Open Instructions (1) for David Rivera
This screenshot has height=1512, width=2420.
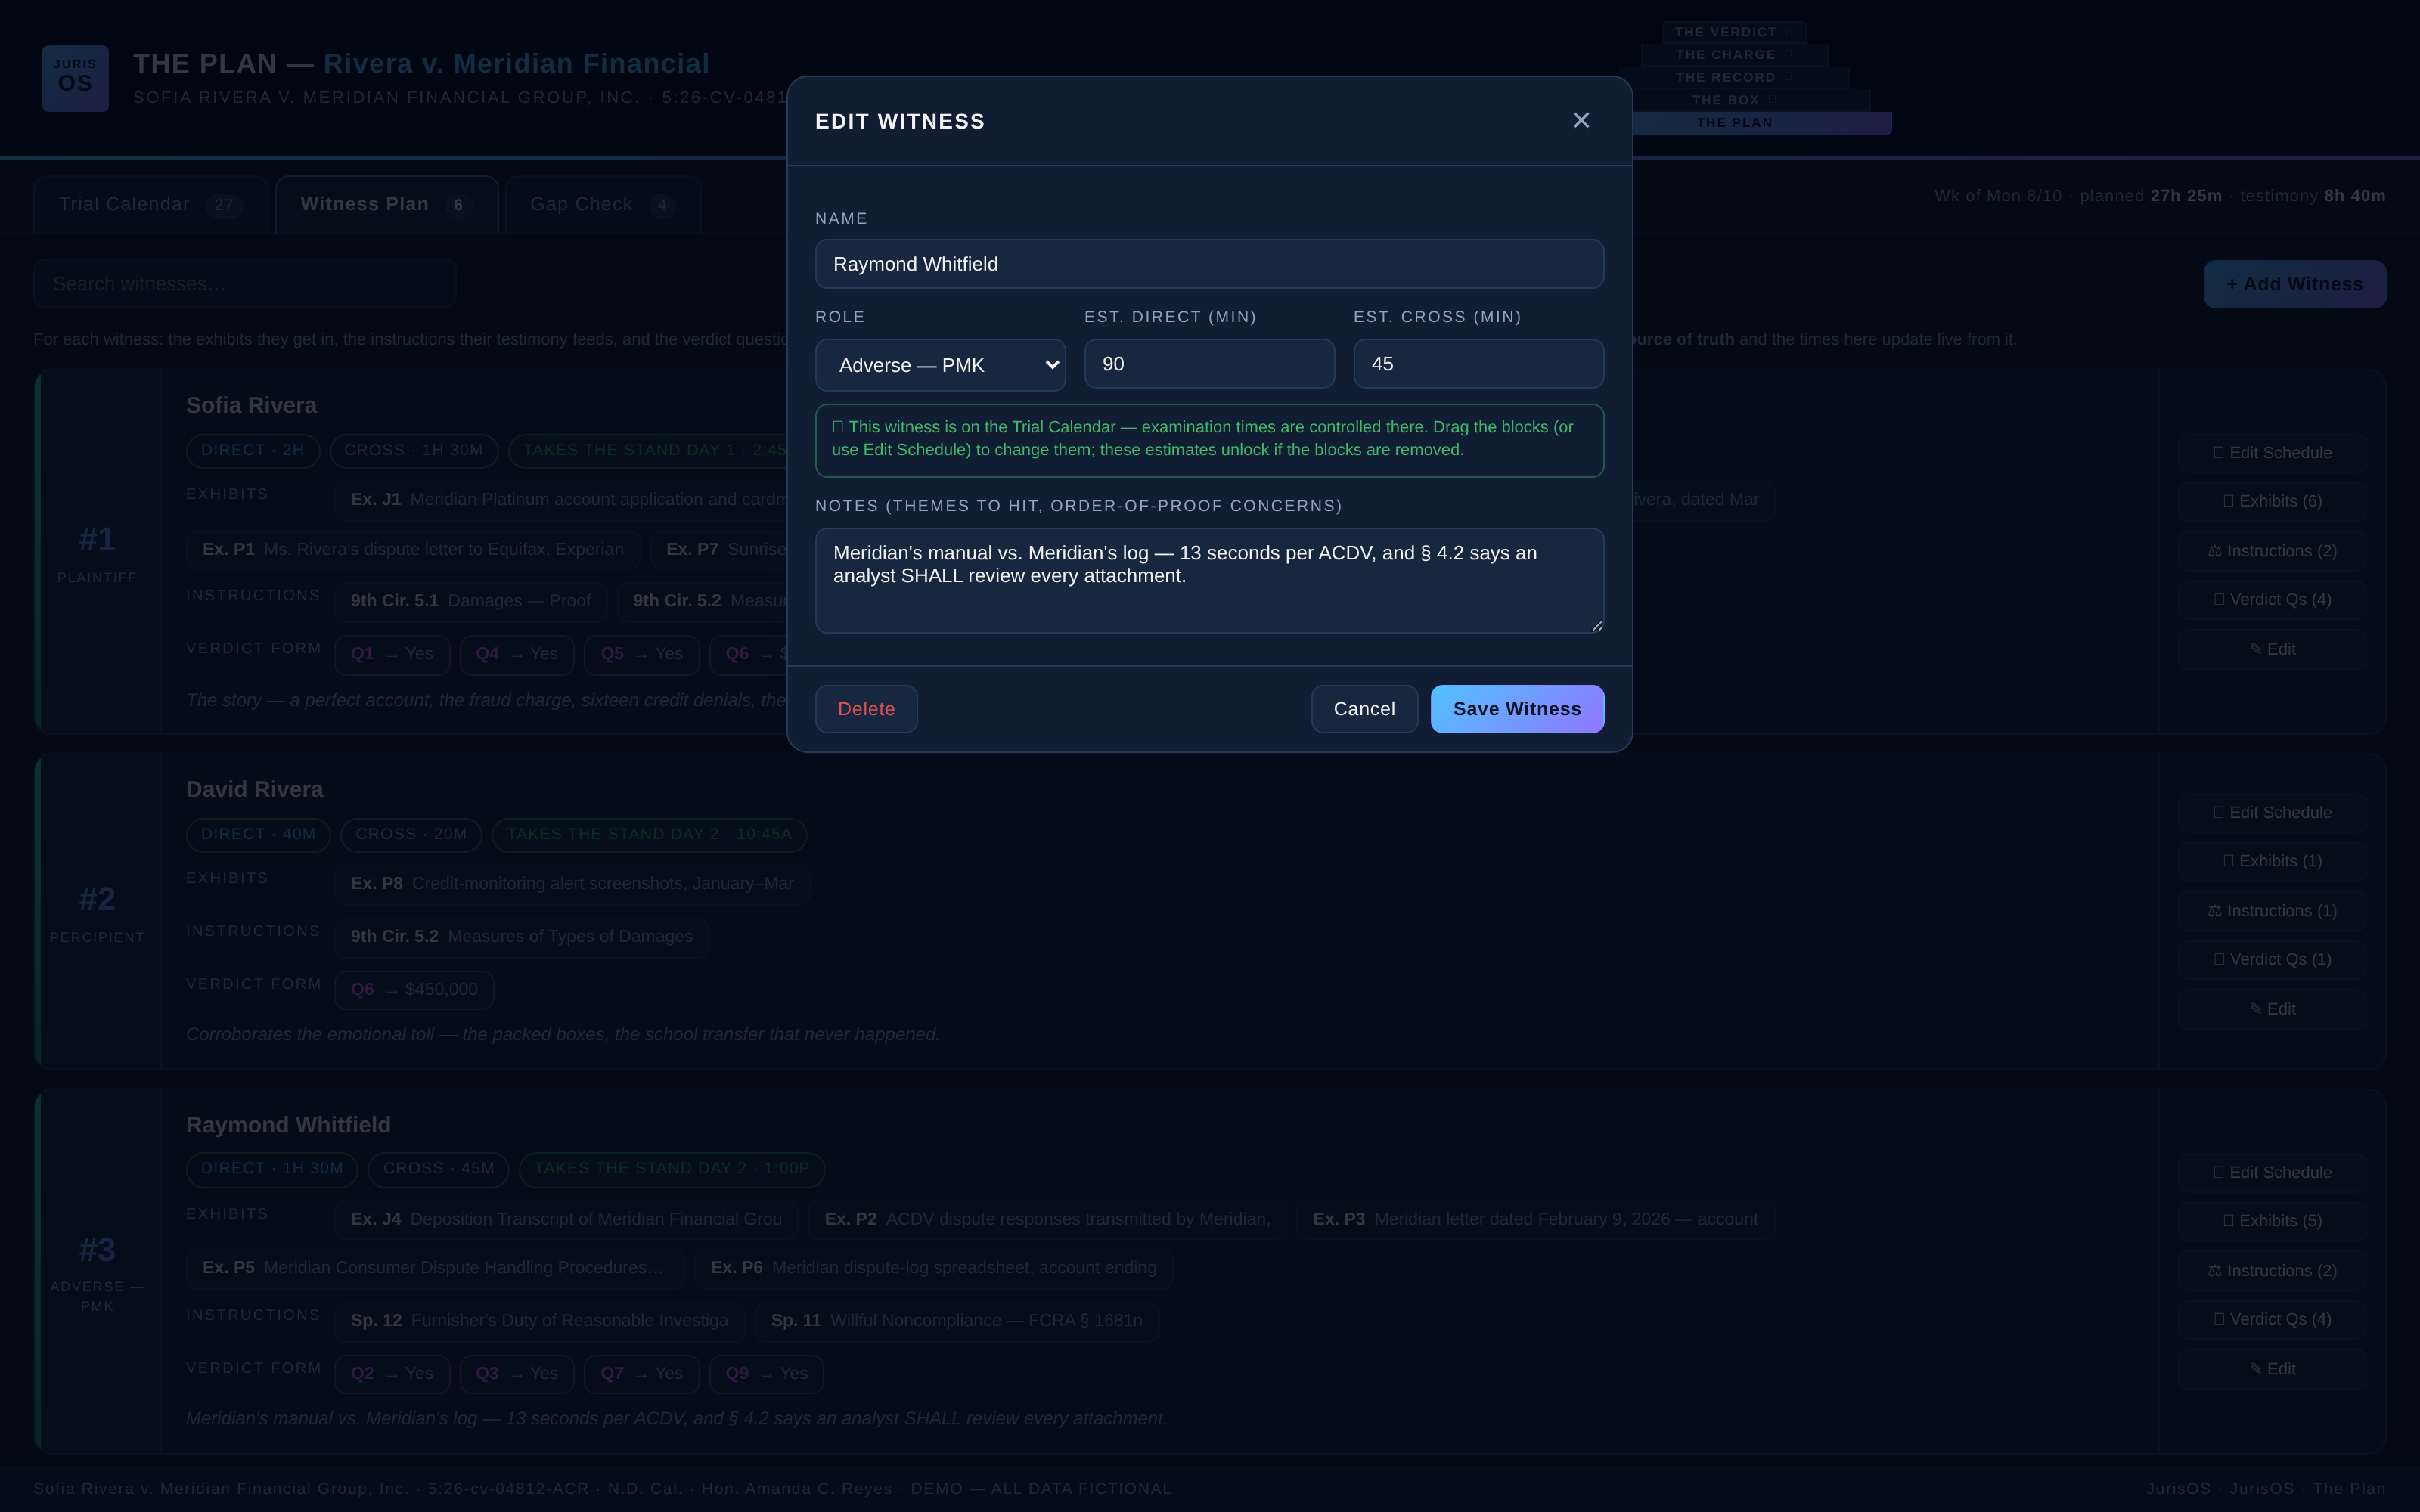(x=2272, y=911)
